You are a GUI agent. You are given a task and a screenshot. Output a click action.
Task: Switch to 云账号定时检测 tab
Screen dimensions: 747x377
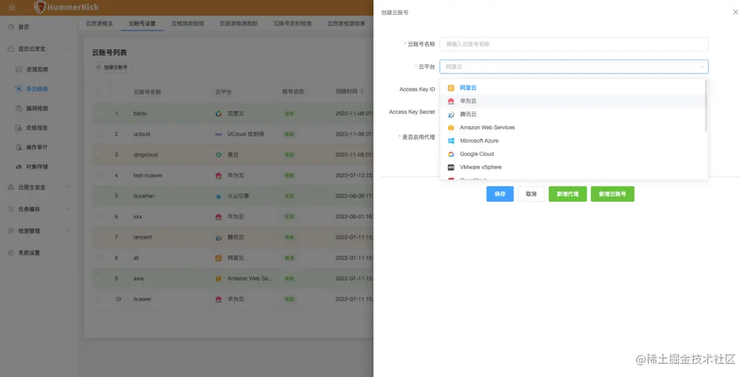[293, 24]
